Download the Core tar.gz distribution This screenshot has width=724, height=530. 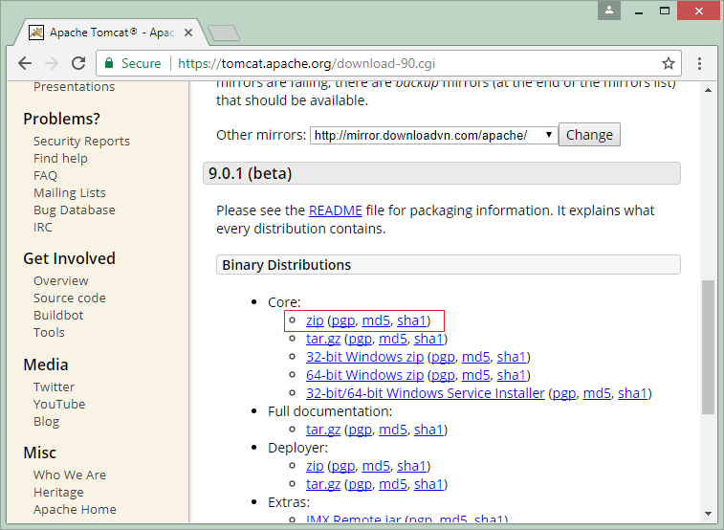coord(323,339)
